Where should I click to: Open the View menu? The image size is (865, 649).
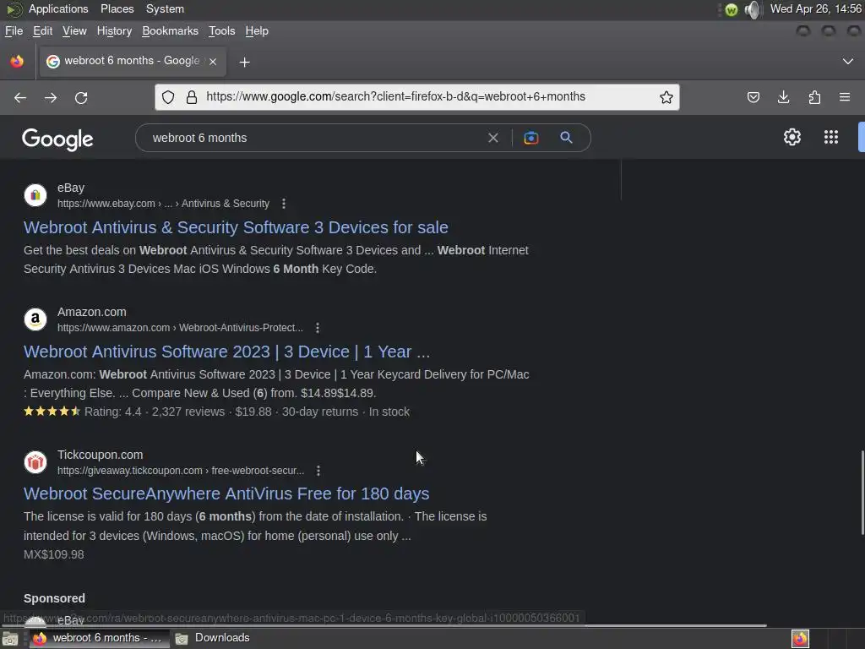click(x=74, y=31)
